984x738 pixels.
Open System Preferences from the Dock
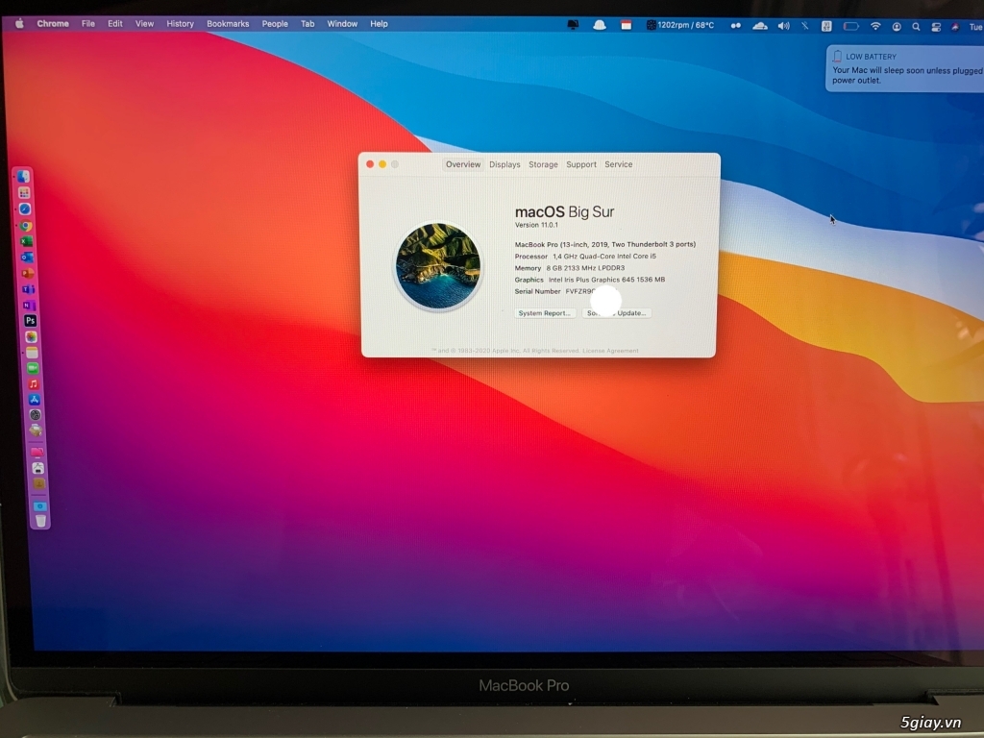pyautogui.click(x=36, y=415)
